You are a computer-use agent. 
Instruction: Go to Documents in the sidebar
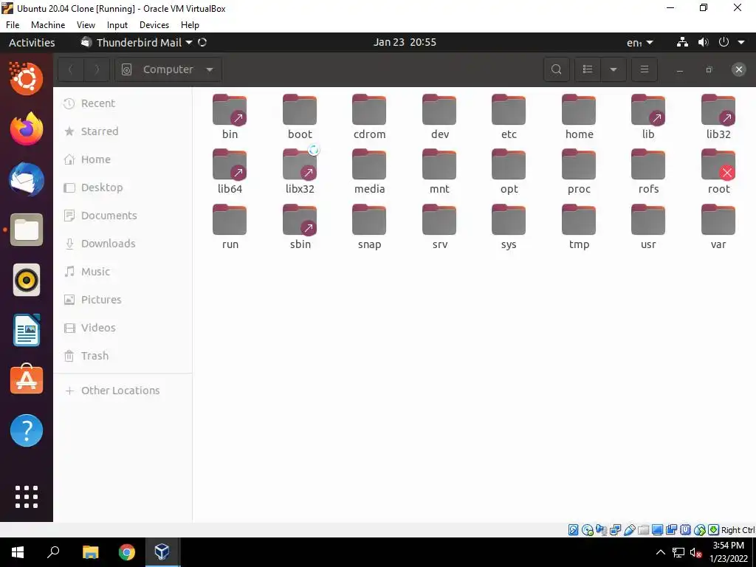click(123, 215)
